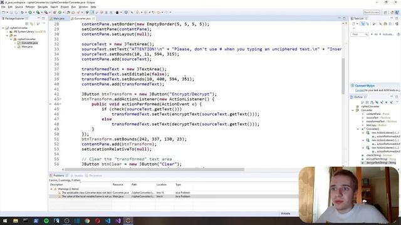
Task: Minimize the Package Explorer view
Action: [39, 18]
